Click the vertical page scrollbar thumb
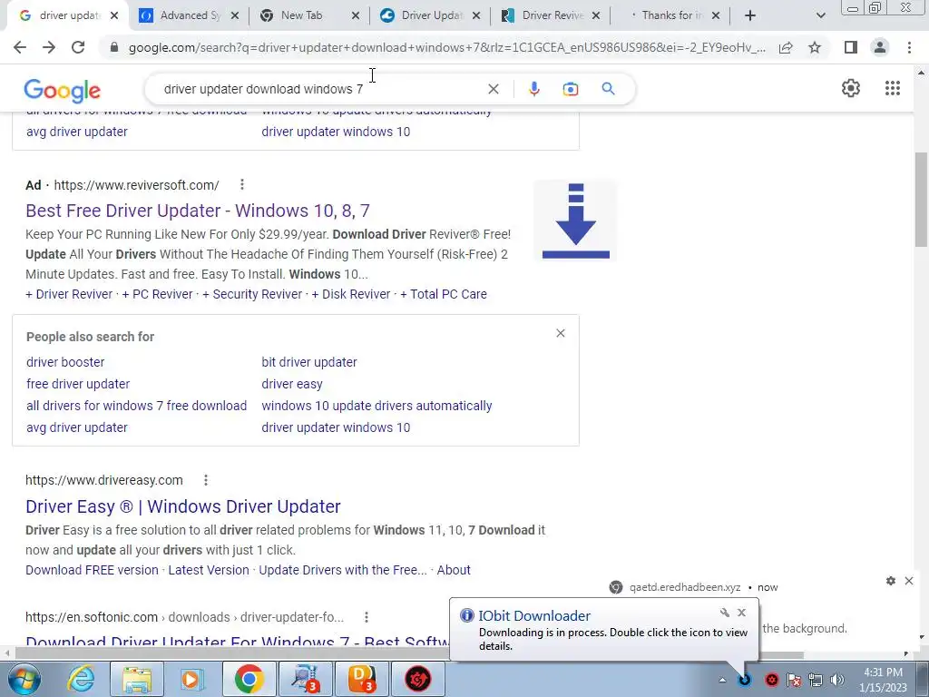Screen dimensions: 929x697 point(921,199)
